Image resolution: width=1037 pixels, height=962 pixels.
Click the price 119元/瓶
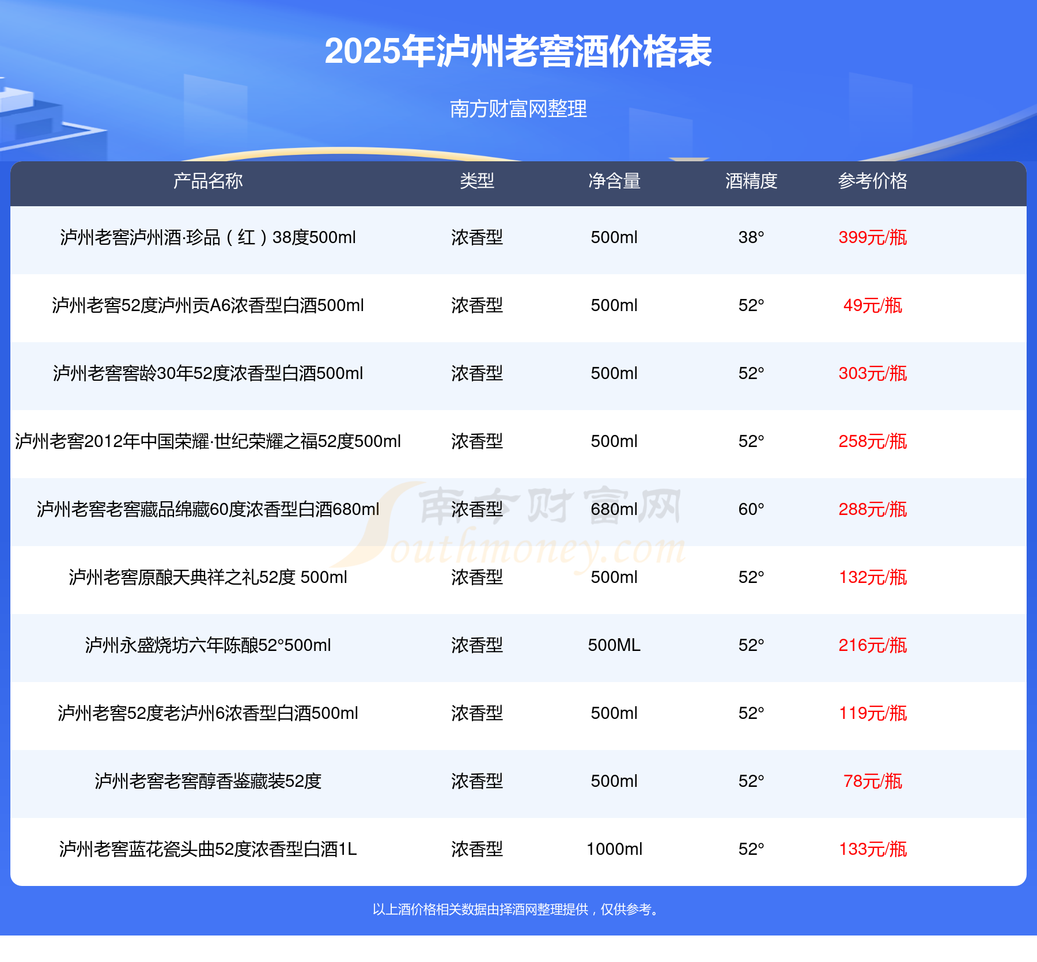pyautogui.click(x=873, y=713)
